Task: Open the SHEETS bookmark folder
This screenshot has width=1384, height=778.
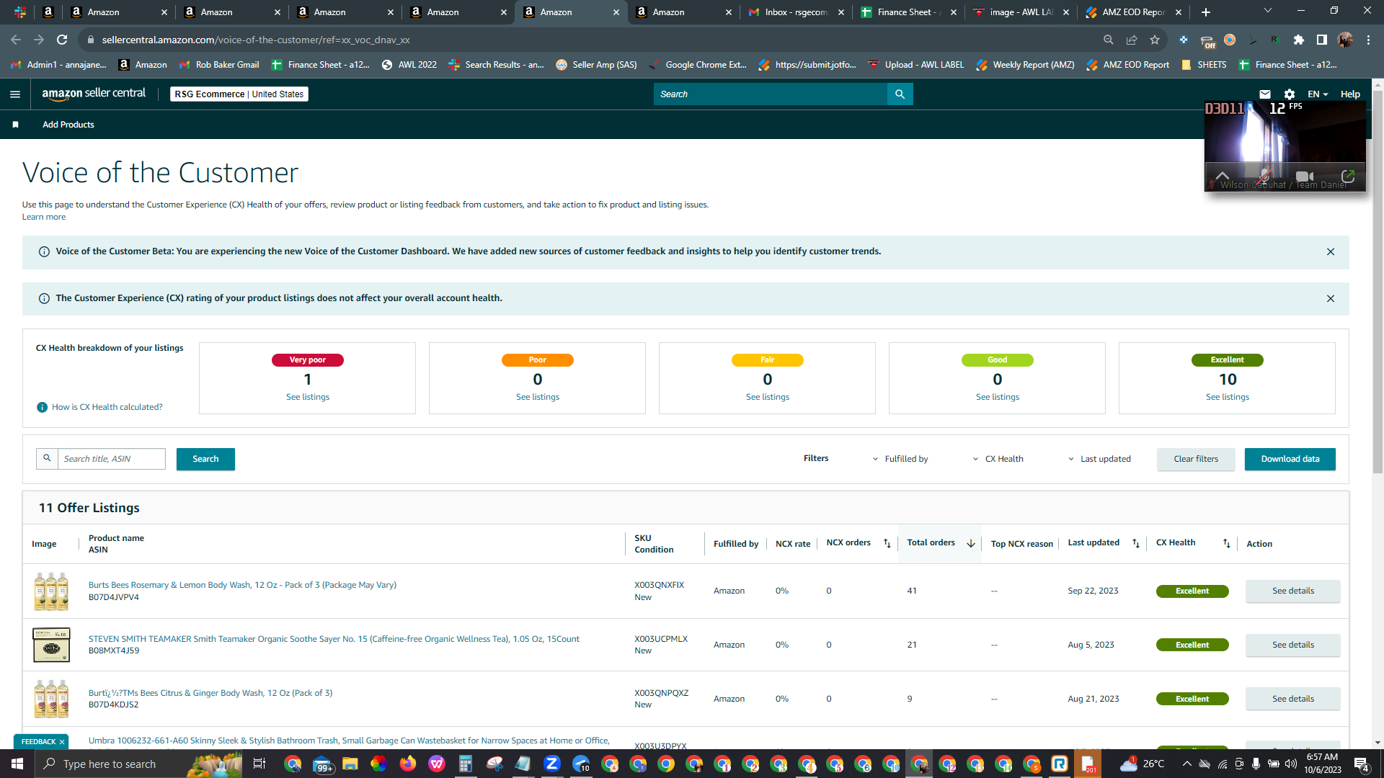Action: 1204,65
